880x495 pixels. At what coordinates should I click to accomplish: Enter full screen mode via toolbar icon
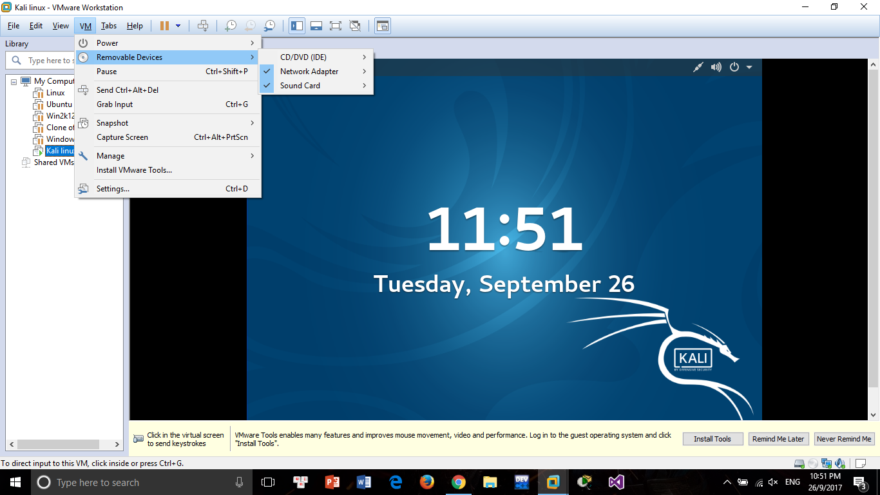coord(336,26)
